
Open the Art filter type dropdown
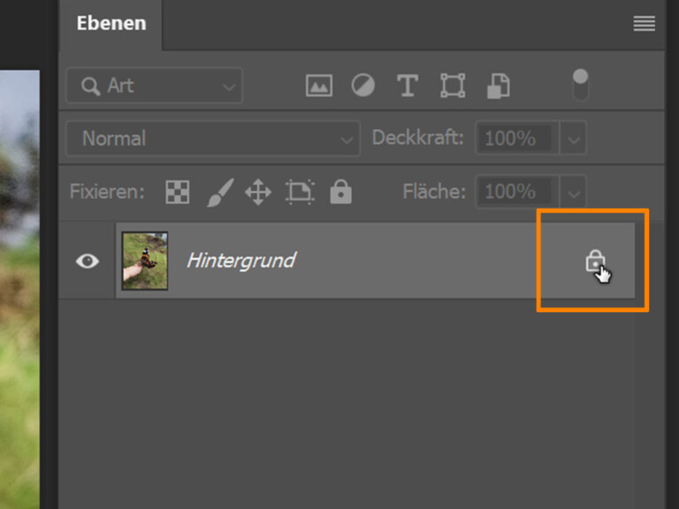click(x=154, y=86)
